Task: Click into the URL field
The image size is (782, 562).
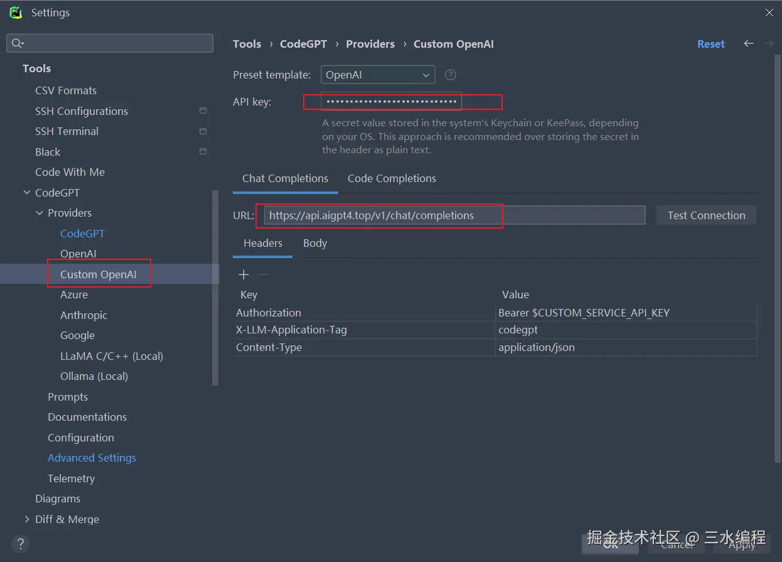Action: point(454,215)
